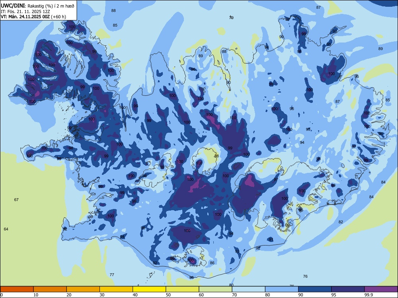398x298 pixels.
Task: Click the 80–90 medium blue legend swatch
Action: 282,289
